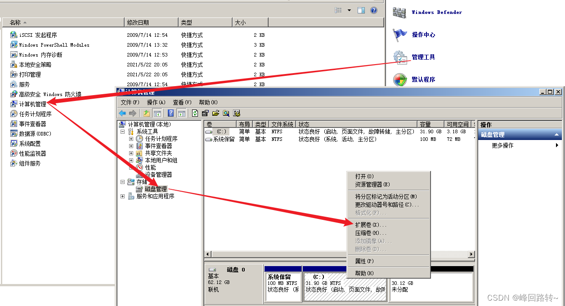The height and width of the screenshot is (306, 565).
Task: Click the 事件查看器 shortcut icon in file list
Action: 13,124
